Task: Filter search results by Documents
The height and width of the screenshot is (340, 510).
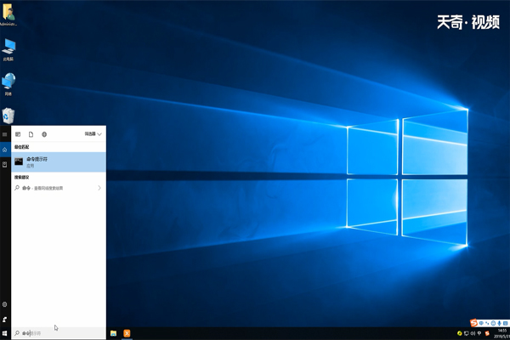Action: [31, 134]
